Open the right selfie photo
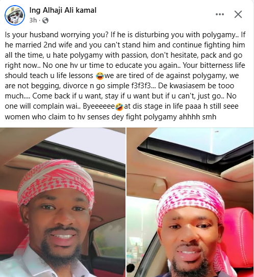 tap(190, 203)
